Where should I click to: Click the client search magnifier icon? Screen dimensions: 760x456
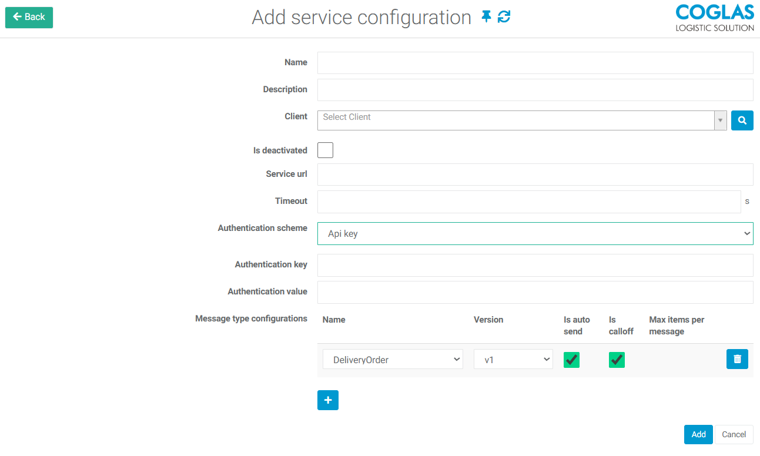742,120
